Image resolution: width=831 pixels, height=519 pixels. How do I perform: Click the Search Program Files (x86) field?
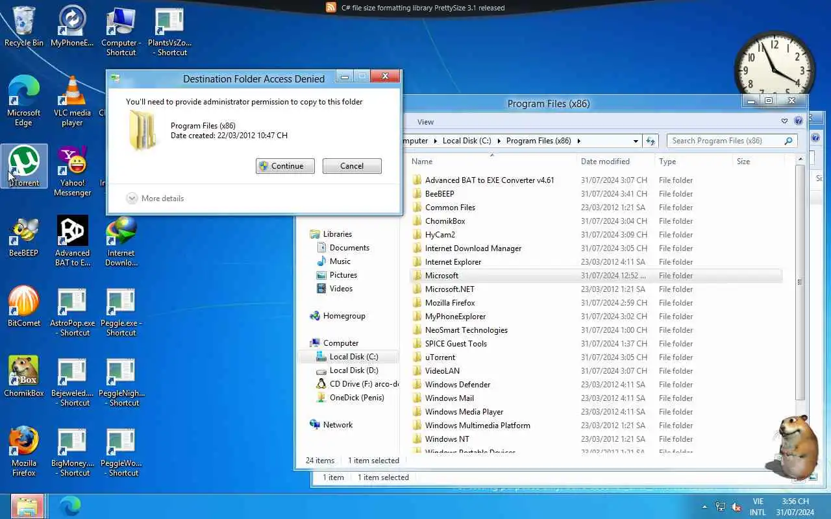(732, 141)
